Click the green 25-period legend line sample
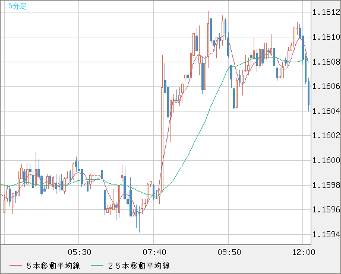The width and height of the screenshot is (341, 274). point(97,266)
